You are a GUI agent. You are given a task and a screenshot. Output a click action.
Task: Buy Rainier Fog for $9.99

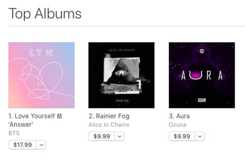coord(102,136)
